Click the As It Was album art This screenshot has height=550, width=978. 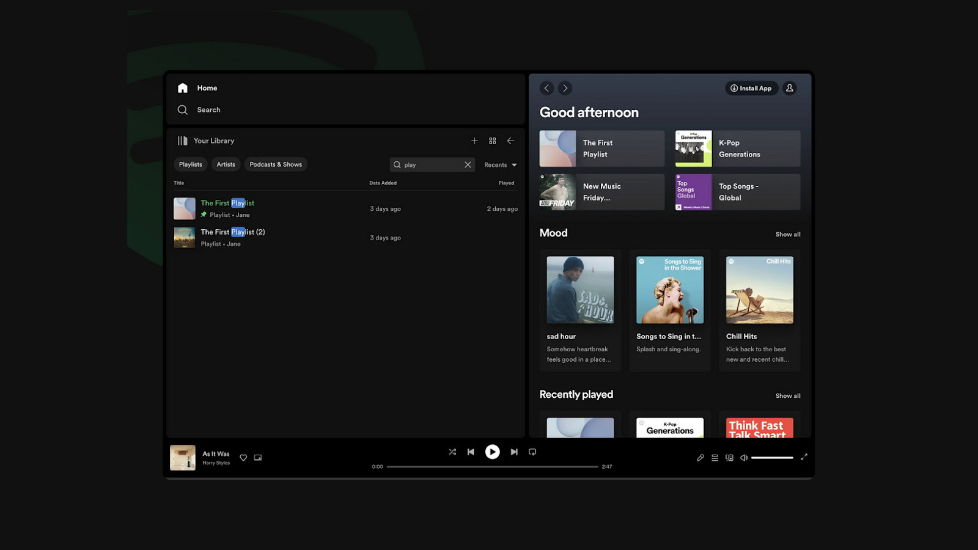click(x=182, y=457)
